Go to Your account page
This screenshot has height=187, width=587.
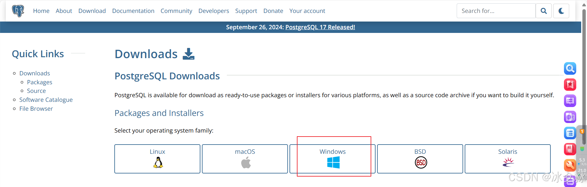tap(307, 11)
